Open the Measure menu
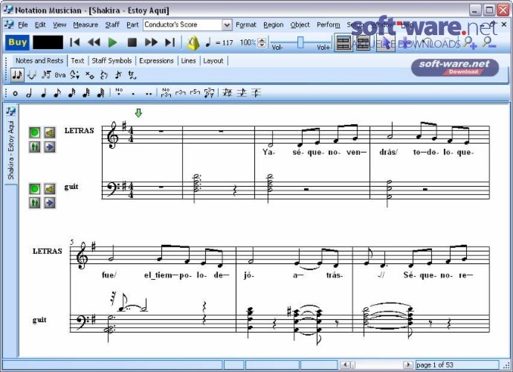 click(85, 25)
